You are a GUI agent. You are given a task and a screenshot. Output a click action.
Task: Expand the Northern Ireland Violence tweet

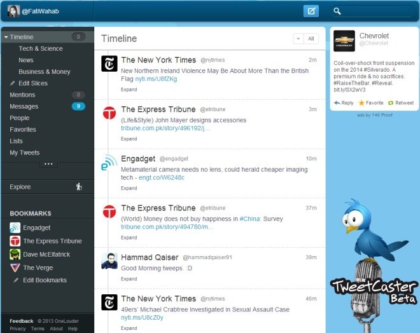click(129, 90)
